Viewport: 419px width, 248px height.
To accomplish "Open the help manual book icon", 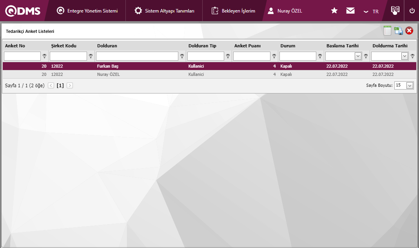I will pyautogui.click(x=395, y=11).
